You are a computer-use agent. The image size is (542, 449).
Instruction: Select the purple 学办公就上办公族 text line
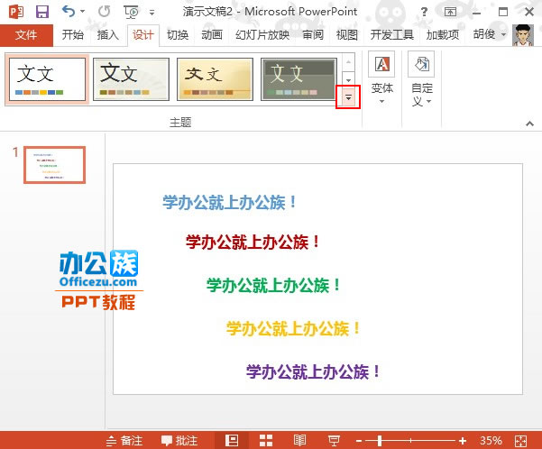(x=314, y=371)
